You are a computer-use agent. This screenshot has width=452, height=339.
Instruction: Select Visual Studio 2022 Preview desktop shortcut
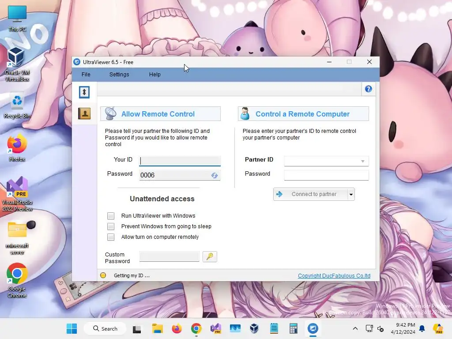[17, 194]
